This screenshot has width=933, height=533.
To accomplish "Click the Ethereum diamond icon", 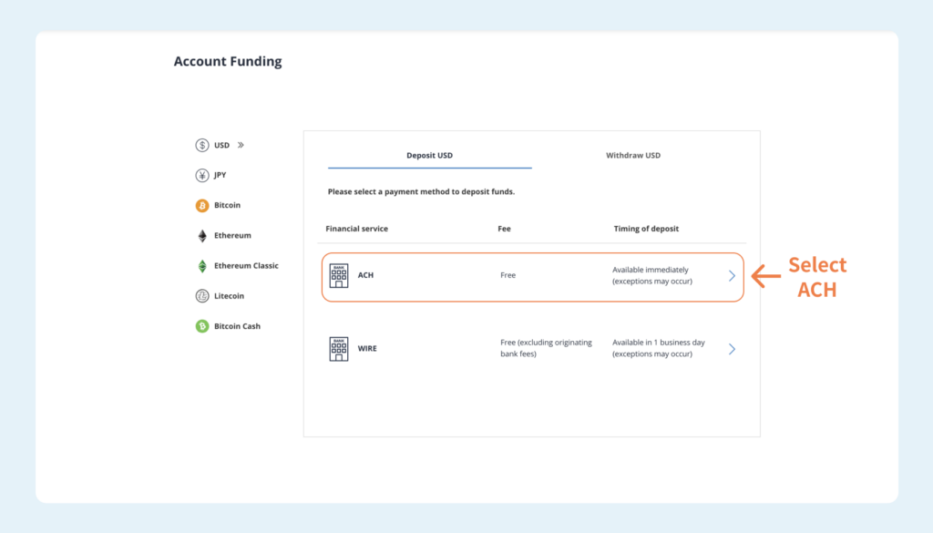I will coord(202,236).
